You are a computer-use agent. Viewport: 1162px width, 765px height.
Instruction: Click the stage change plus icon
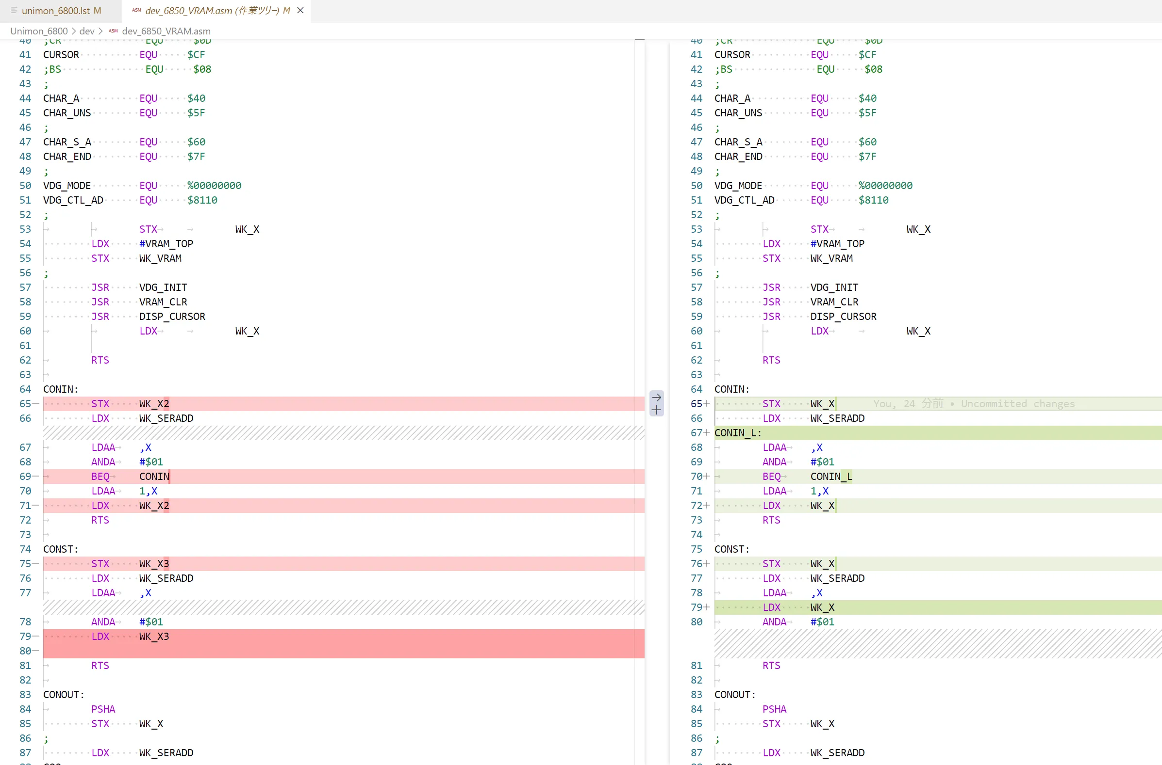(x=656, y=410)
